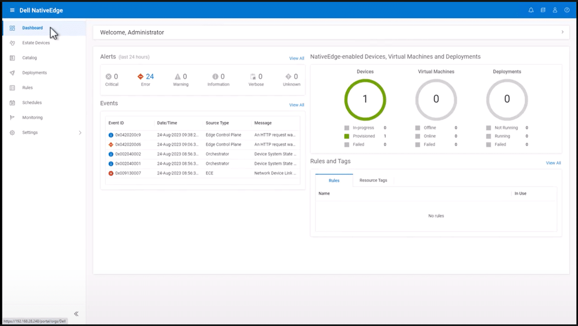578x326 pixels.
Task: Click the Error alerts diamond icon
Action: (x=141, y=77)
